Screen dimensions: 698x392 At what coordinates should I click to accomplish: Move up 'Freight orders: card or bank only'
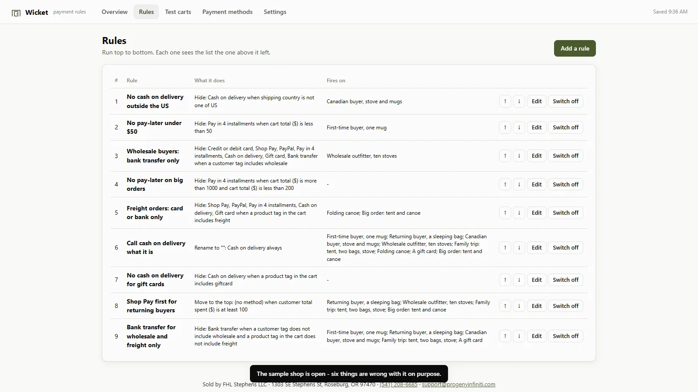[505, 213]
